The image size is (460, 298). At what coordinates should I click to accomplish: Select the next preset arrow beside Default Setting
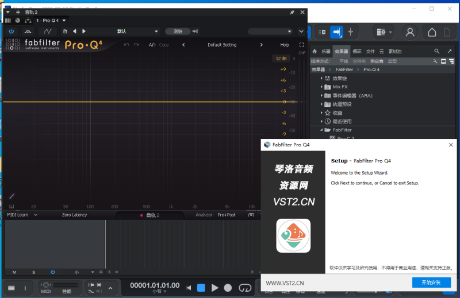[262, 45]
